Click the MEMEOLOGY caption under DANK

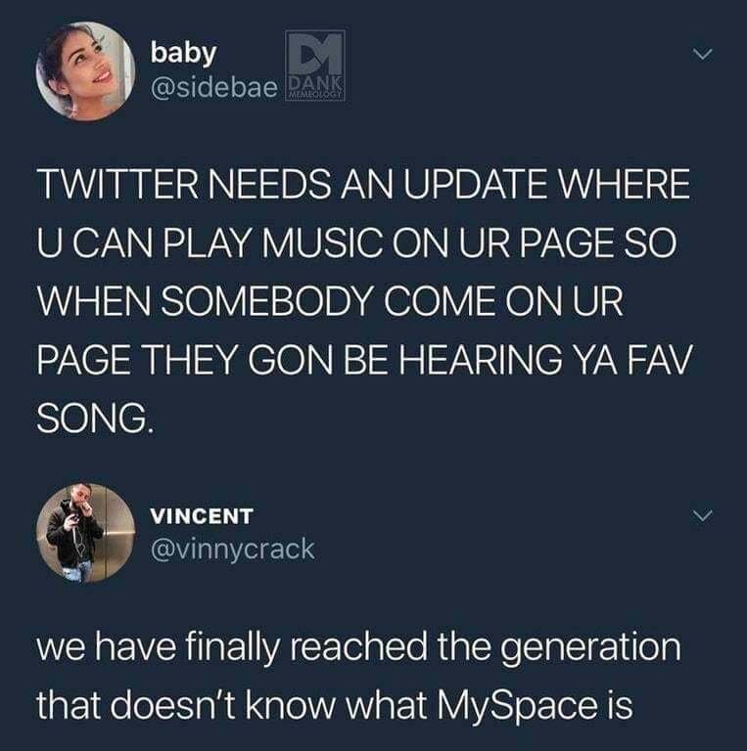click(x=314, y=96)
